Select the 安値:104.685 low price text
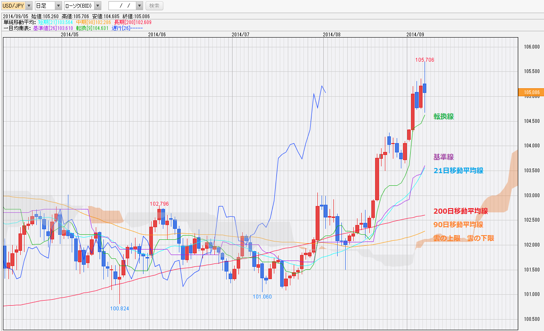Viewport: 544px width, 331px height. 106,16
